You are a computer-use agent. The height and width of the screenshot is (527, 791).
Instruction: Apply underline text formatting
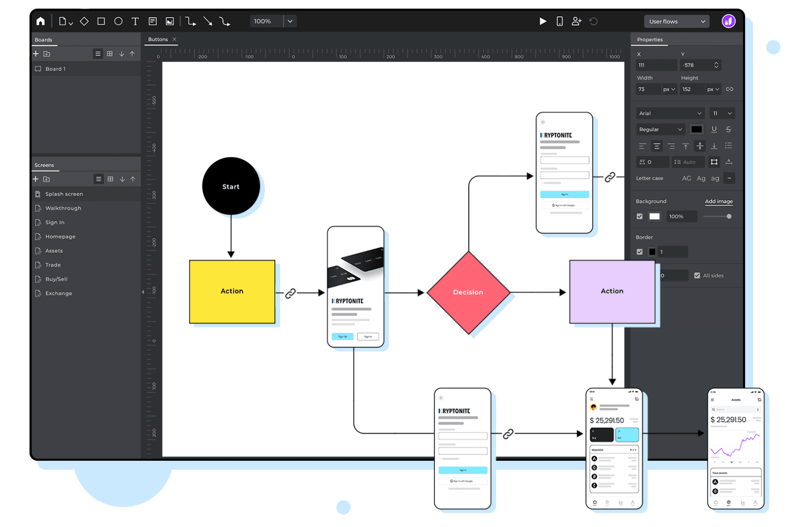[714, 129]
